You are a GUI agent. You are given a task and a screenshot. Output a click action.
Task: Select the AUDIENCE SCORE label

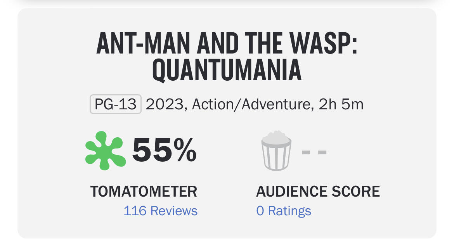(x=318, y=192)
